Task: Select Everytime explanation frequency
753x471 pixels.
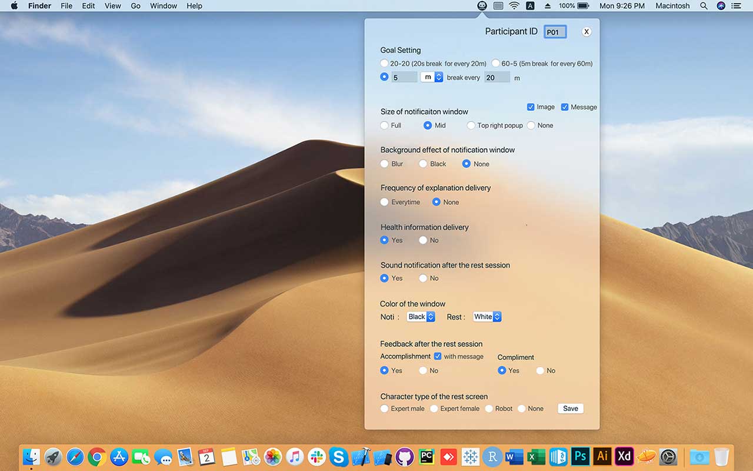Action: (x=384, y=202)
